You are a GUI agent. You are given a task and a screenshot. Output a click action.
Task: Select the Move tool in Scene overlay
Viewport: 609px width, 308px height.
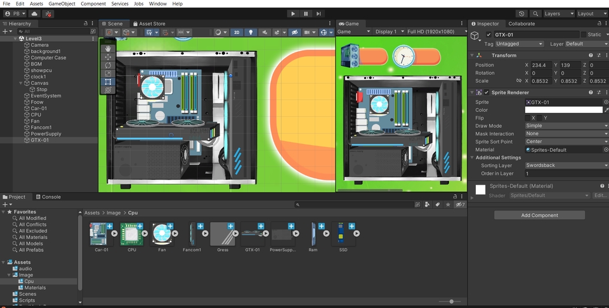(x=108, y=57)
